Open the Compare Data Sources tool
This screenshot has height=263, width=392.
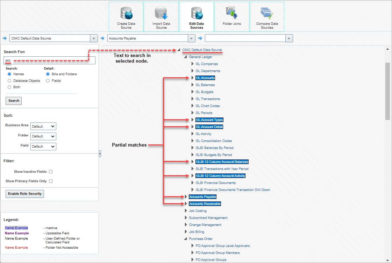267,17
